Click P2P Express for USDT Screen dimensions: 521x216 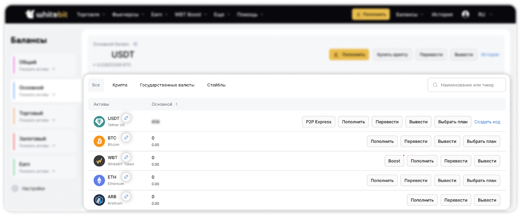point(318,122)
